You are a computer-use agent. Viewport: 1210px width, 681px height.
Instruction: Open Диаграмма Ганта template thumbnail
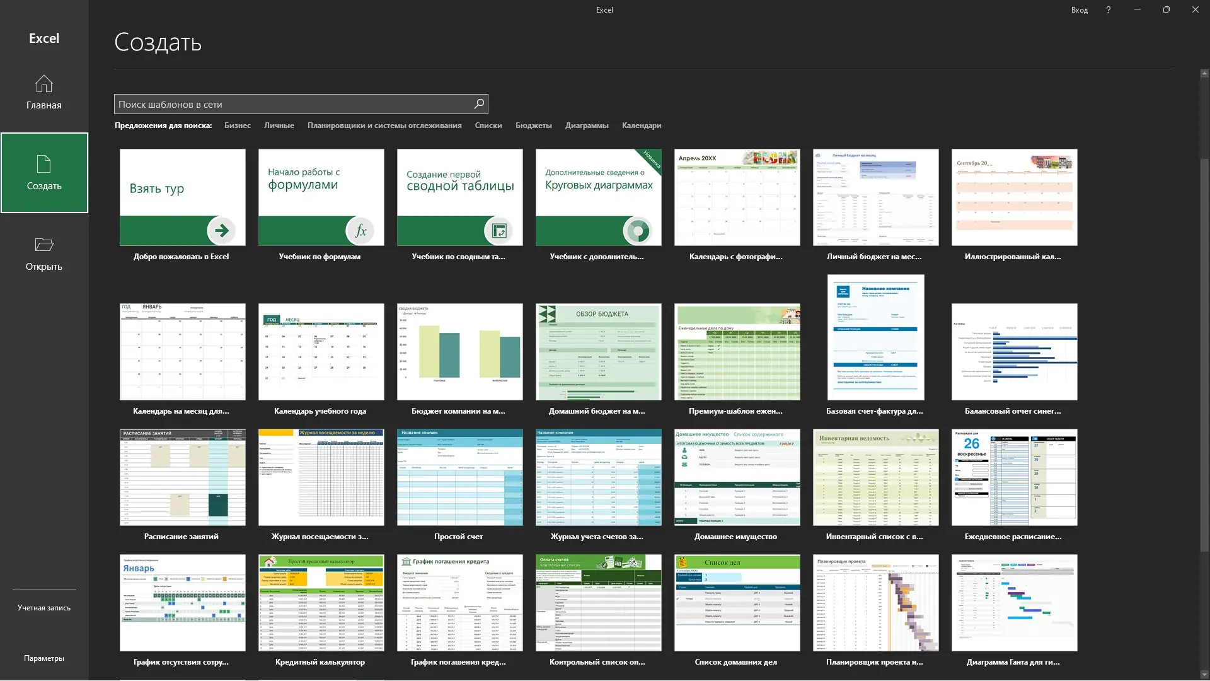point(1014,603)
